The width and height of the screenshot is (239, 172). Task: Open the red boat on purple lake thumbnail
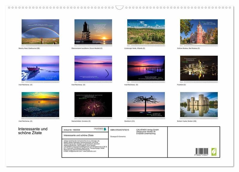point(40,68)
